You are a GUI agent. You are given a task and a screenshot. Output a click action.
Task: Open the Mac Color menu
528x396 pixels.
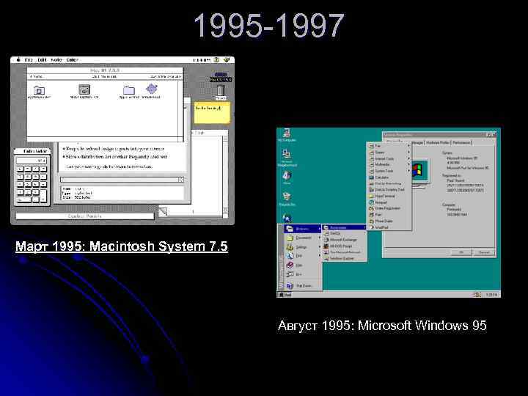(72, 60)
